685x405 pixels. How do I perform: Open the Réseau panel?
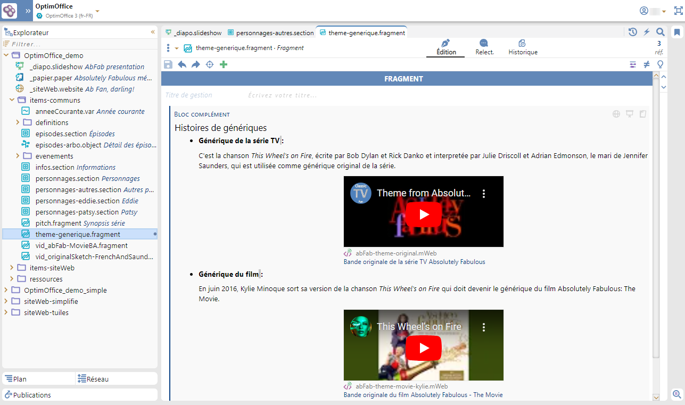tap(117, 379)
